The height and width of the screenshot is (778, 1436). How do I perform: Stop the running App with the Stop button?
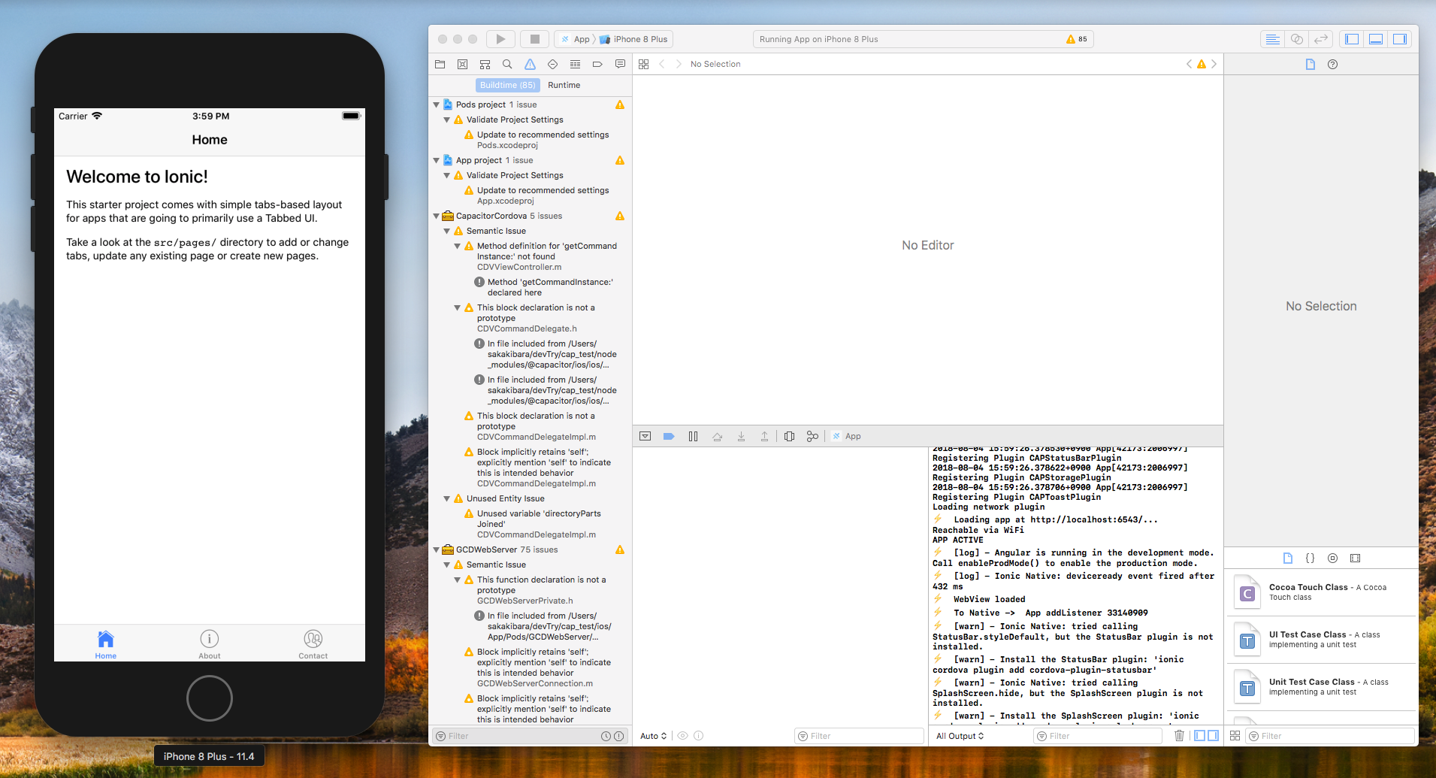tap(534, 38)
